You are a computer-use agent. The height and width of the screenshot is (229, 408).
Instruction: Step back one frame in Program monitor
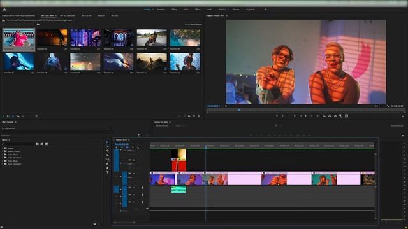pos(300,116)
